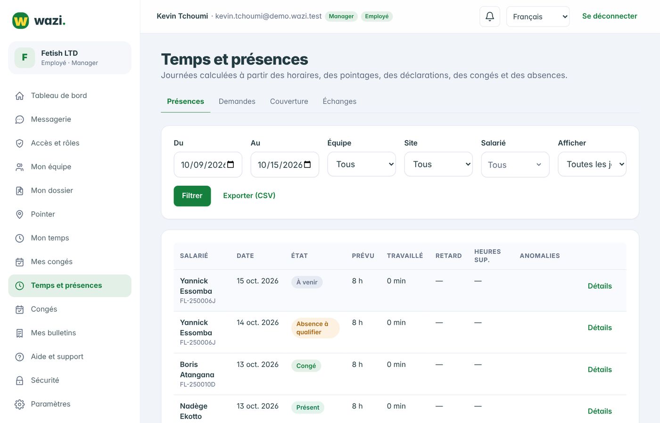Viewport: 660px width, 423px height.
Task: Click the wazi logo icon
Action: point(20,21)
